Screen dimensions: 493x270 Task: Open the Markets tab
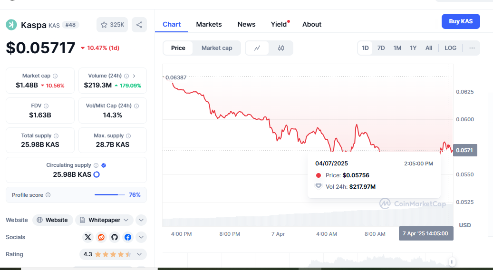pyautogui.click(x=209, y=25)
